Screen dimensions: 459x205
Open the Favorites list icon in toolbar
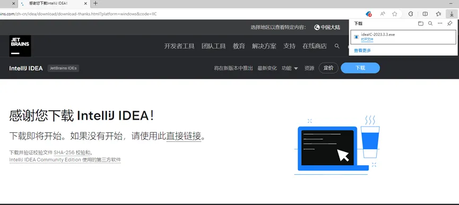point(438,14)
